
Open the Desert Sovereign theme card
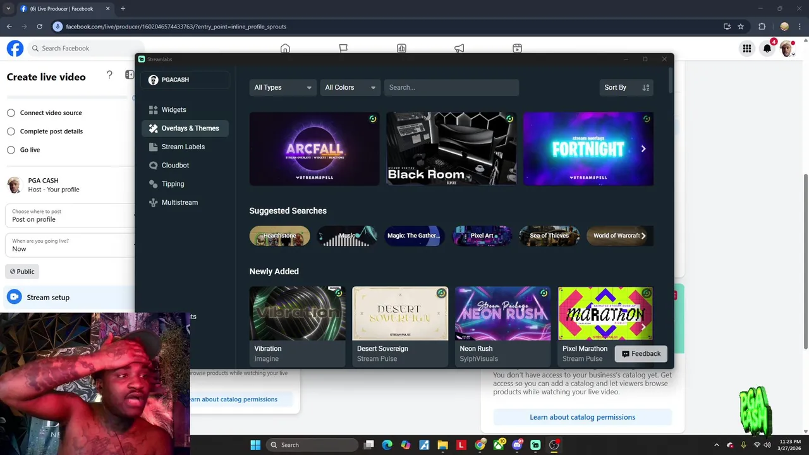point(400,326)
